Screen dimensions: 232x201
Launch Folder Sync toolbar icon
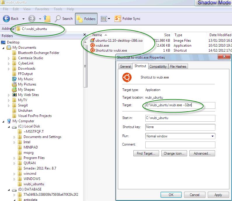coord(127,19)
